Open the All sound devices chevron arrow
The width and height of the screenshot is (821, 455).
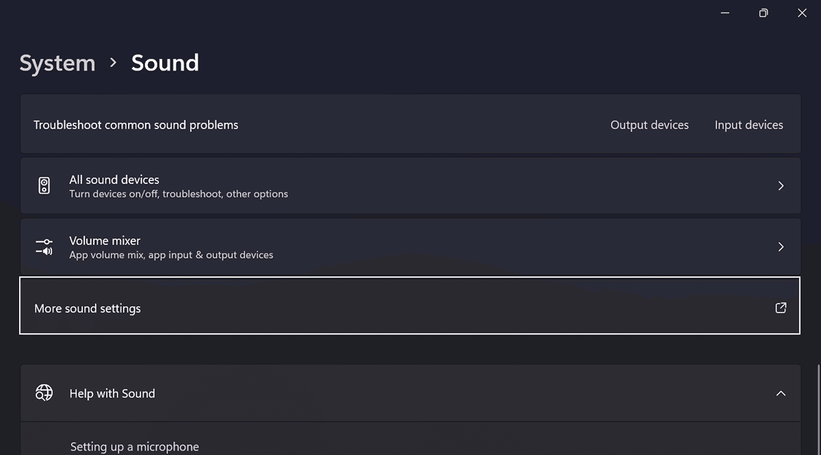tap(781, 186)
